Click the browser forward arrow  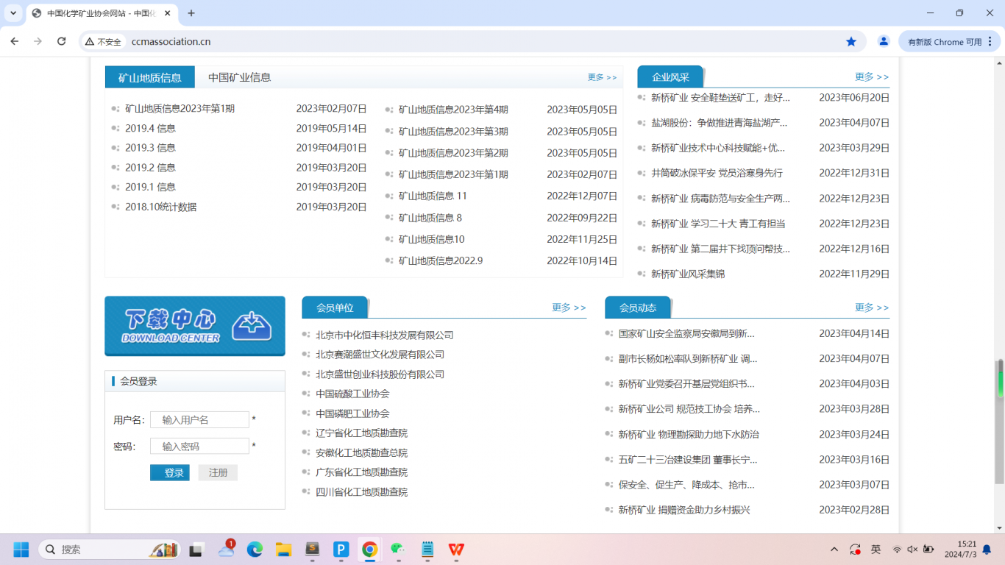coord(38,42)
